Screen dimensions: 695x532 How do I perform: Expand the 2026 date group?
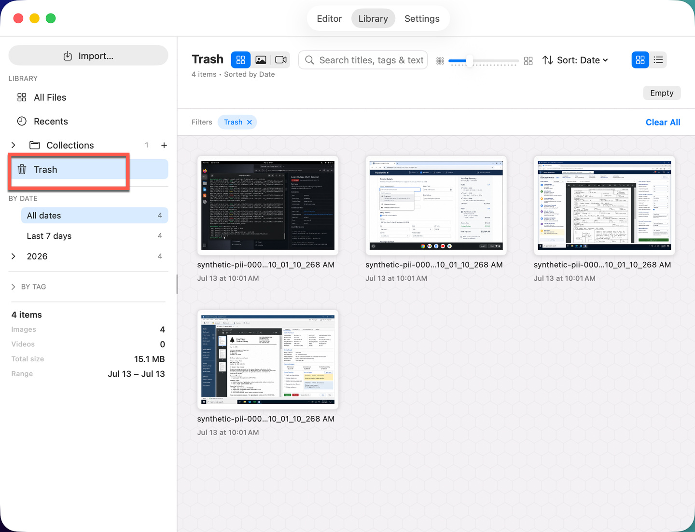point(14,256)
